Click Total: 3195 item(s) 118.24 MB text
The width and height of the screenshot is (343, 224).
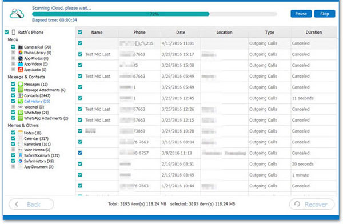click(137, 204)
